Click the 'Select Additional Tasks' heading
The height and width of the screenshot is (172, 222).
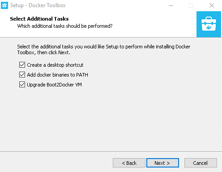click(39, 19)
